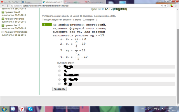
Task: Reload the page with the refresh icon
Action: tap(12, 6)
